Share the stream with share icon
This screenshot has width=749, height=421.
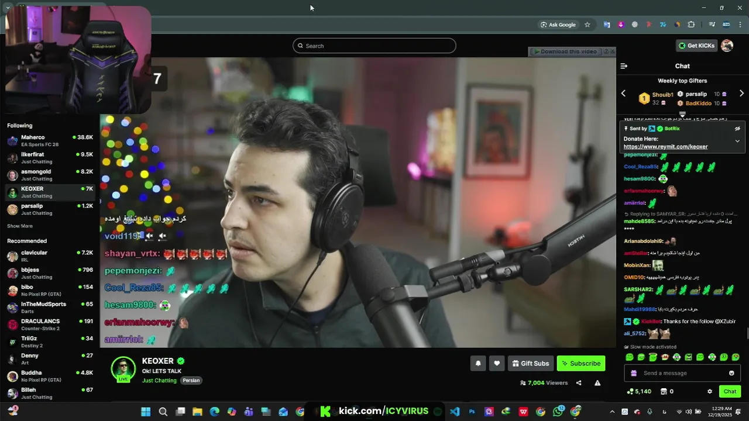click(x=579, y=383)
